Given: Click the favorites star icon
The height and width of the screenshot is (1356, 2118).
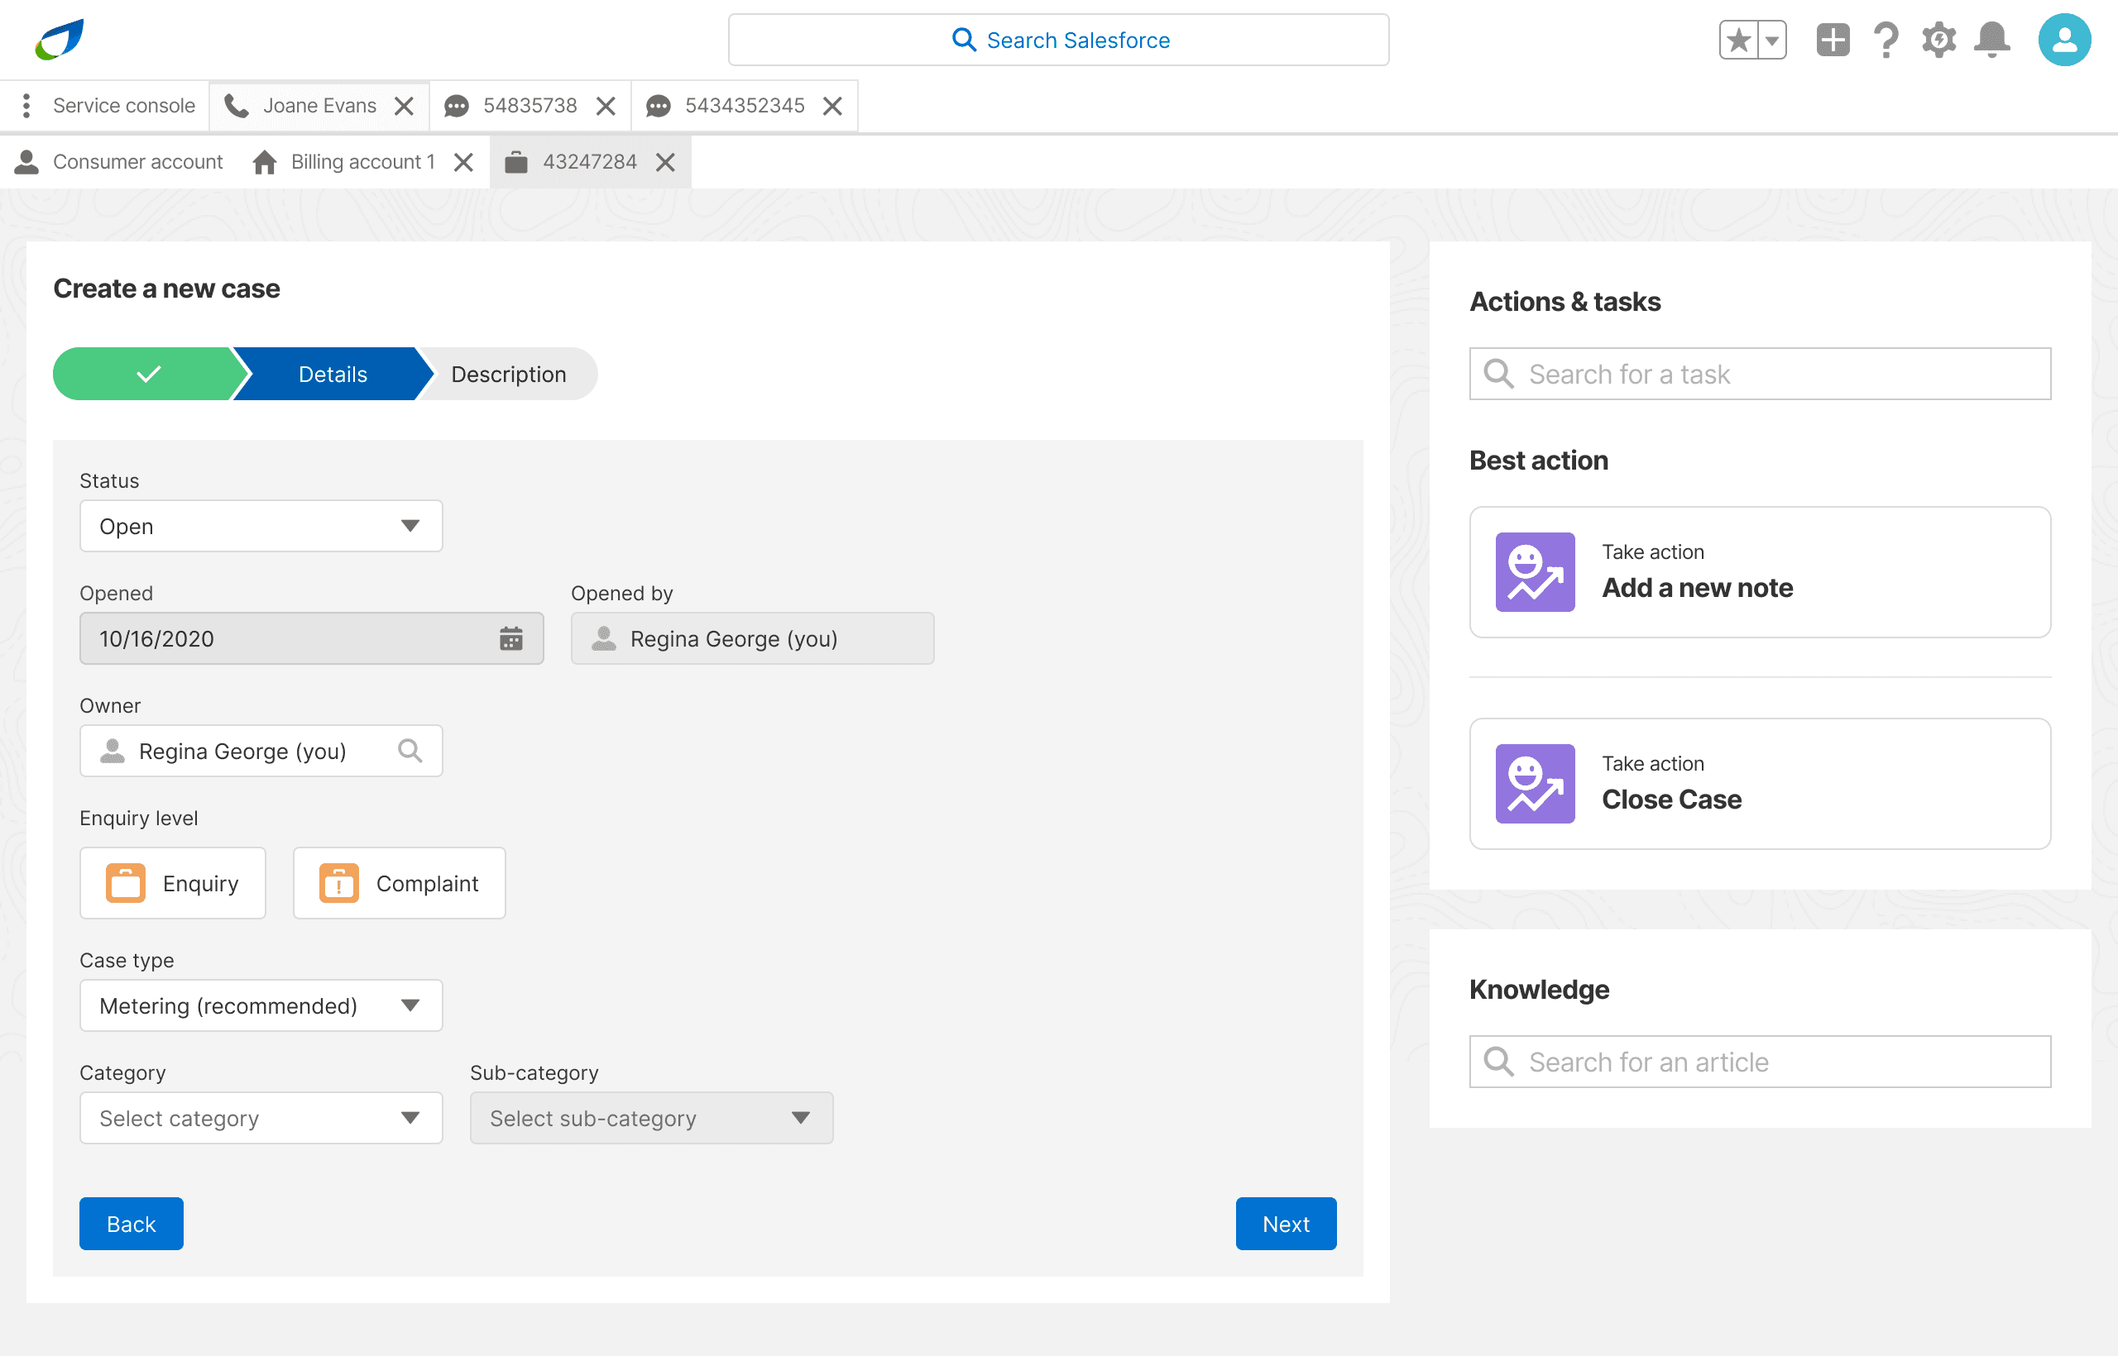Looking at the screenshot, I should [1738, 41].
